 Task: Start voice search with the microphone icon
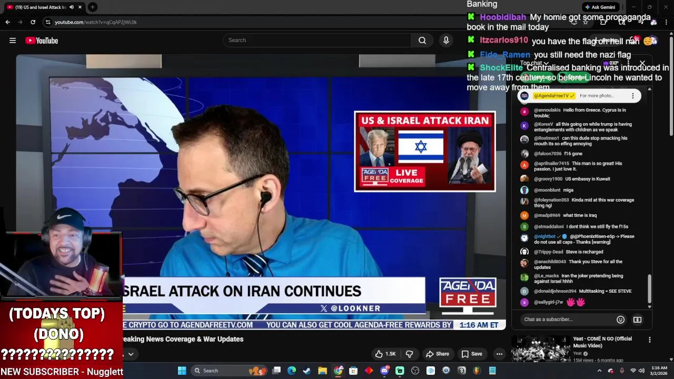pyautogui.click(x=446, y=41)
